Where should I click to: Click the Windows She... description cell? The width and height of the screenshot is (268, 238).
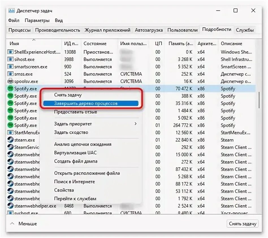236,52
